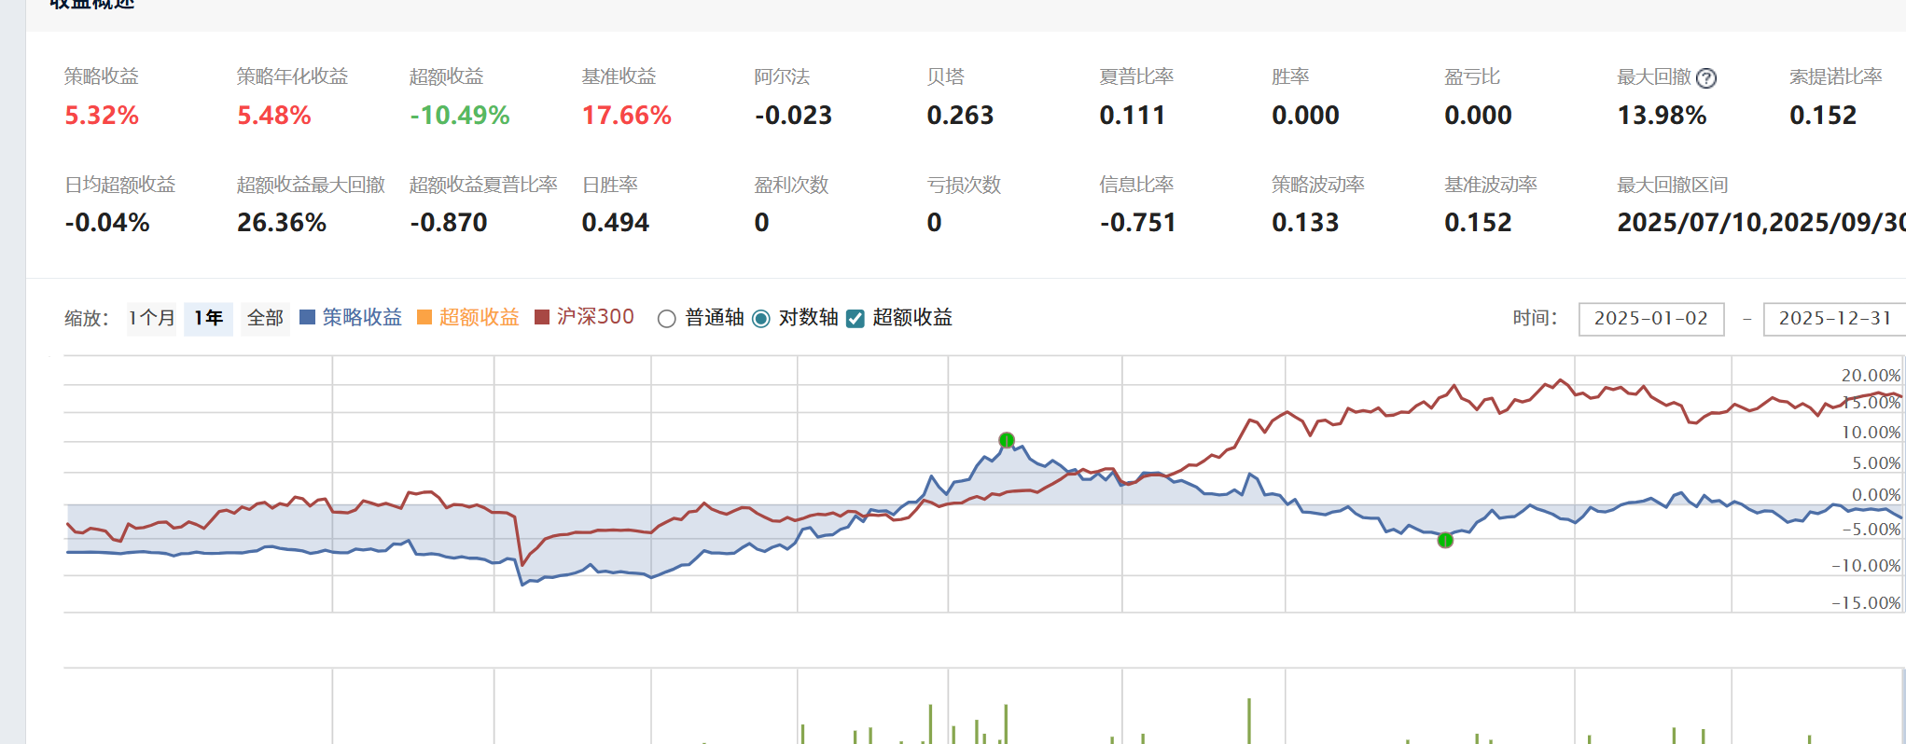Set chart zoom to 1个月
Viewport: 1906px width, 744px height.
point(151,318)
